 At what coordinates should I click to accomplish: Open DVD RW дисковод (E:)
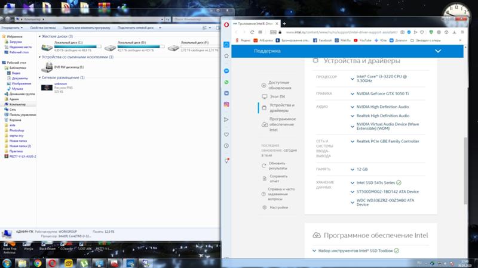(63, 67)
